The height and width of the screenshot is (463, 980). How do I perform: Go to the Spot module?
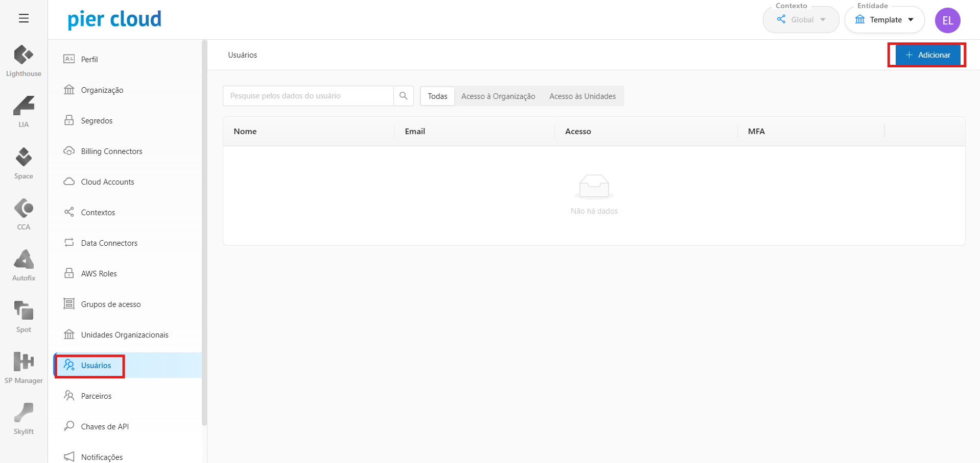[x=24, y=316]
